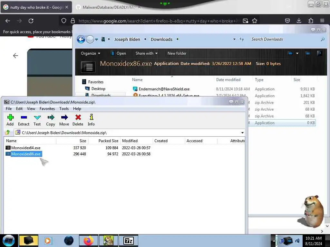
Task: Open Explorer recent locations dropdown arrow
Action: (x=96, y=40)
